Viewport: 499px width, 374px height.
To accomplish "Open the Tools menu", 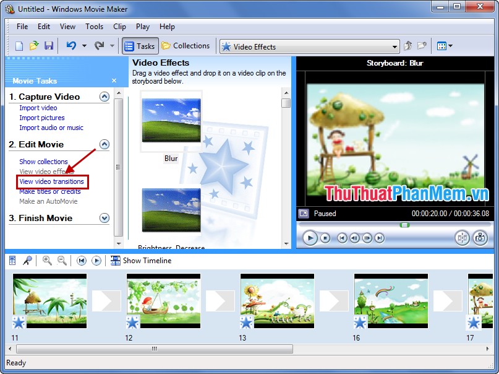I will tap(94, 27).
